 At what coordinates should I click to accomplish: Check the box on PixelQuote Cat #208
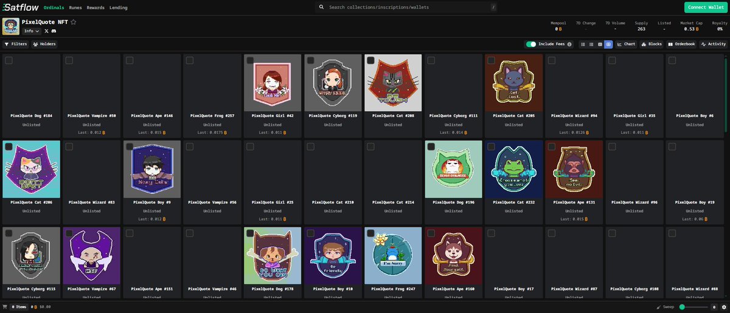pyautogui.click(x=370, y=60)
